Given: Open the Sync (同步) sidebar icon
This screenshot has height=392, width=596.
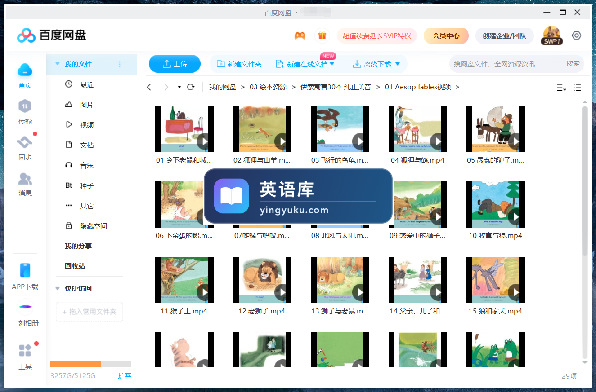Looking at the screenshot, I should (25, 143).
